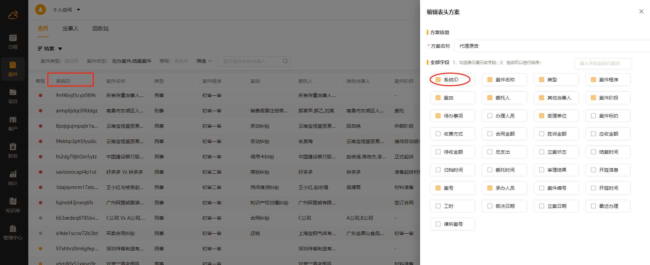Expand the 筛选 filter dropdown
The width and height of the screenshot is (650, 265).
coord(204,61)
